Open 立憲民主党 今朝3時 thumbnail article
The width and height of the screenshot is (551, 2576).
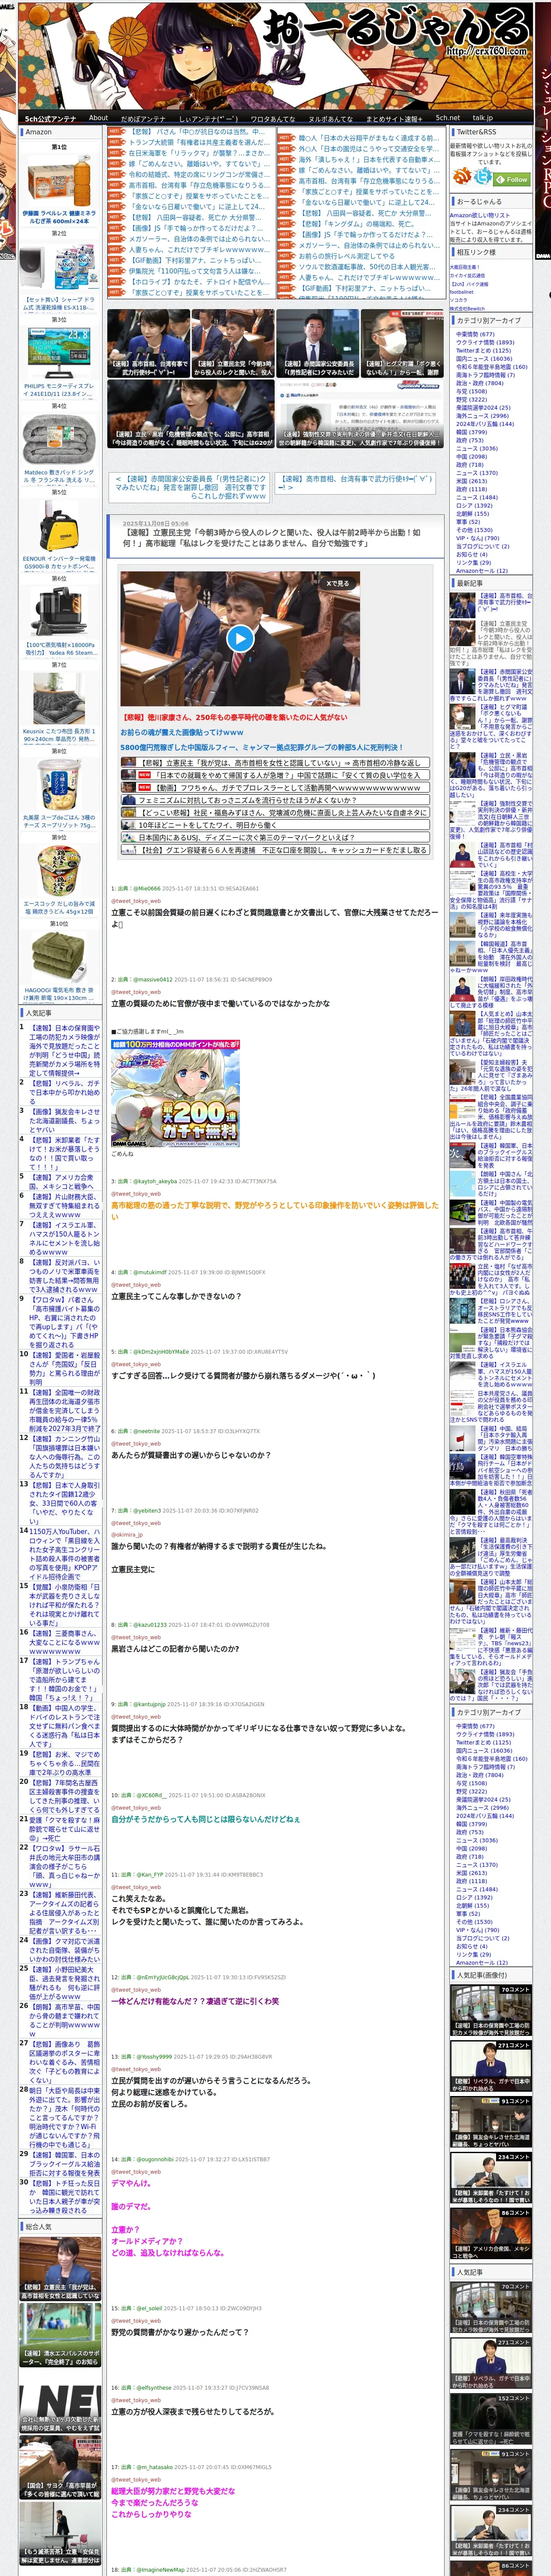coord(232,343)
